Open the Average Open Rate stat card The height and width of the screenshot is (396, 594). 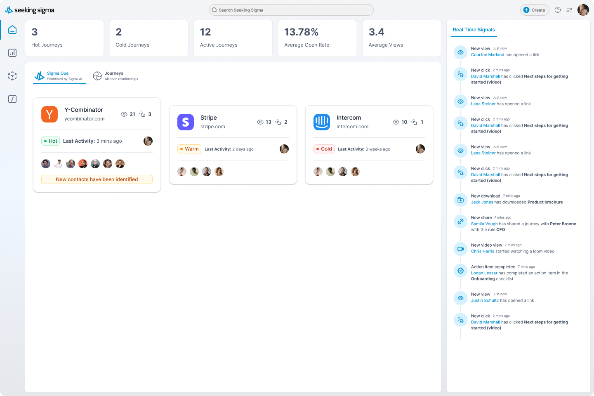tap(317, 38)
